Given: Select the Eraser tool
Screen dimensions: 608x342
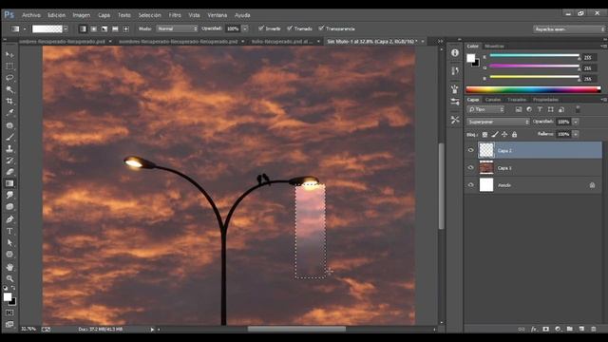Looking at the screenshot, I should [x=9, y=172].
